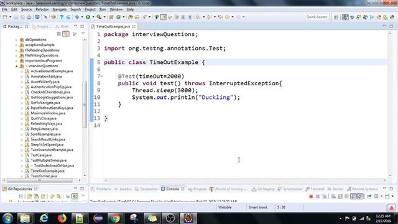Click the Package Explorer vertical scrollbar thumb
The height and width of the screenshot is (224, 398).
point(85,105)
